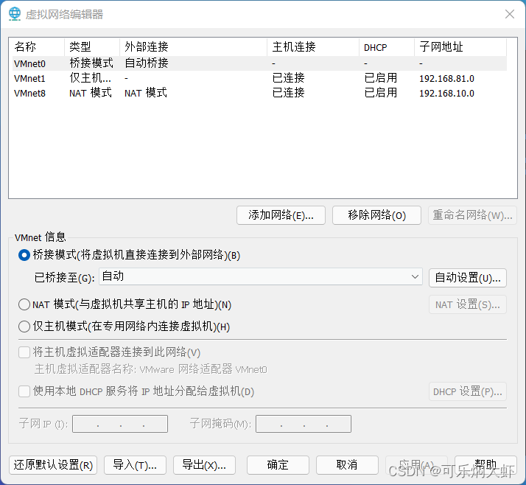Click 导入(T)... button
Image resolution: width=526 pixels, height=485 pixels.
pyautogui.click(x=135, y=465)
